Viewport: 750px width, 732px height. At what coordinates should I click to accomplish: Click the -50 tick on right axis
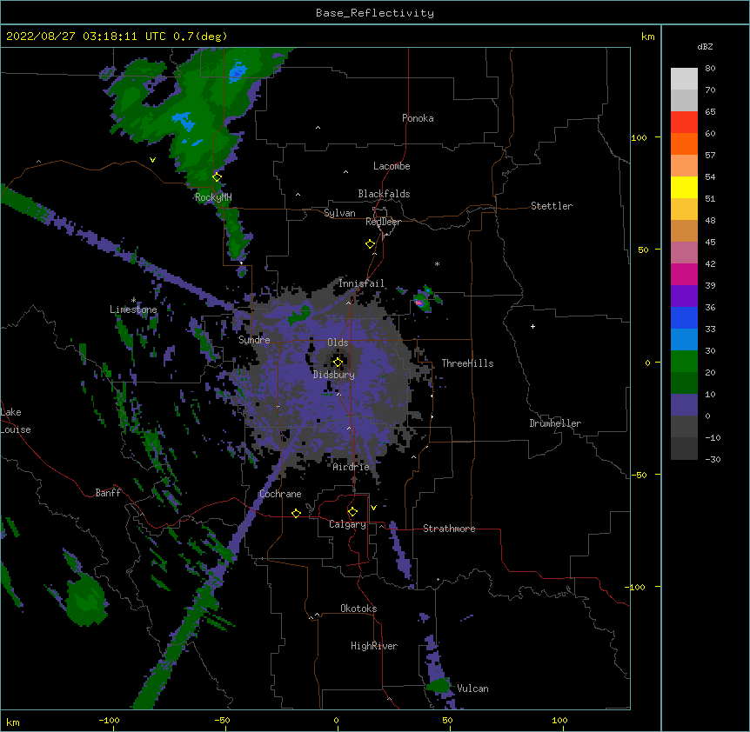coord(639,475)
